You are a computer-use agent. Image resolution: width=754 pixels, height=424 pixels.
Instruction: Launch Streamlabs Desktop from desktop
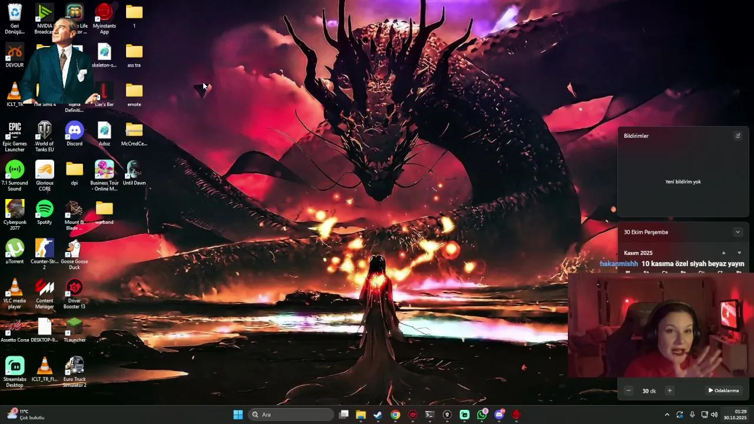pos(15,372)
